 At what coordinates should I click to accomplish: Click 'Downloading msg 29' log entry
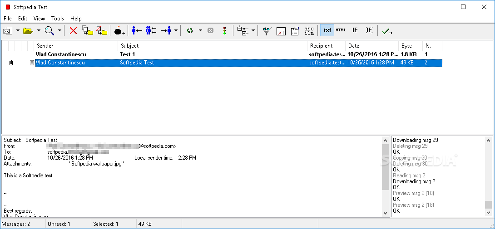click(415, 140)
